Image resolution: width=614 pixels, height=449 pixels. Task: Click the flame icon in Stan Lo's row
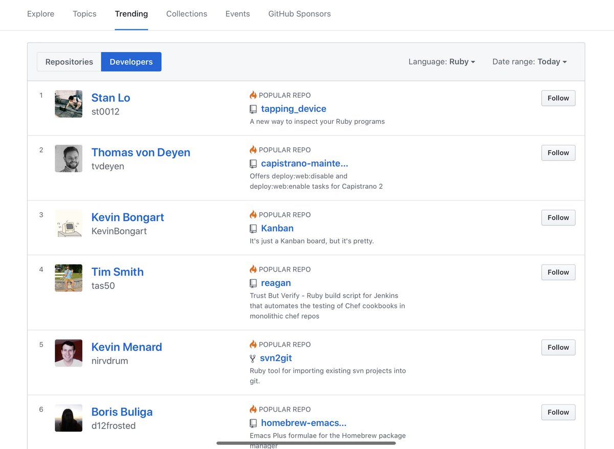(253, 95)
